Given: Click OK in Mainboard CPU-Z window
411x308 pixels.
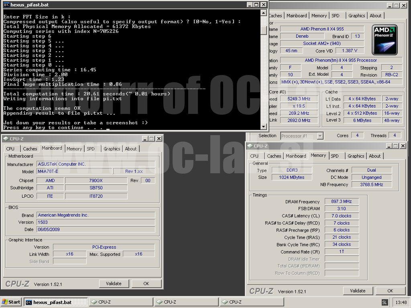Looking at the screenshot, I should pos(146,284).
